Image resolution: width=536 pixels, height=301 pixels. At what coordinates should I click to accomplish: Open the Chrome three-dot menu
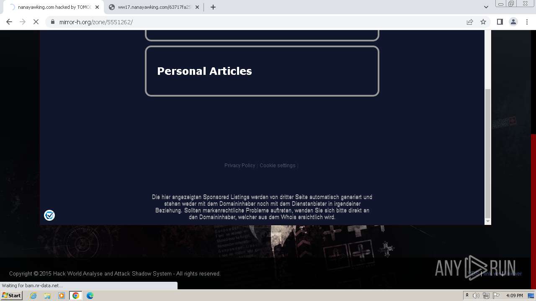(x=526, y=22)
